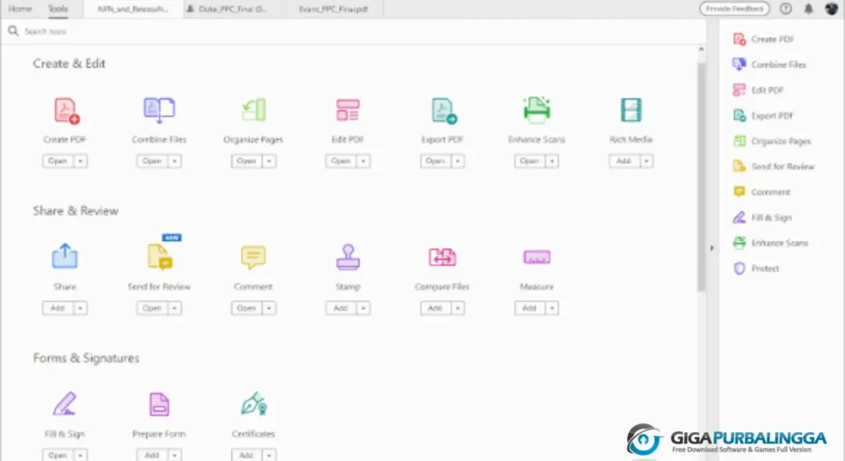
Task: Click Open button under Fill & Sign
Action: tap(58, 455)
